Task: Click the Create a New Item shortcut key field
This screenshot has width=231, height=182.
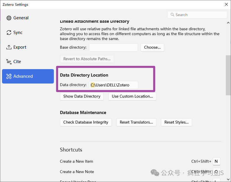Action: tap(216, 161)
